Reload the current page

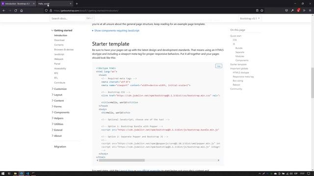(x=16, y=11)
